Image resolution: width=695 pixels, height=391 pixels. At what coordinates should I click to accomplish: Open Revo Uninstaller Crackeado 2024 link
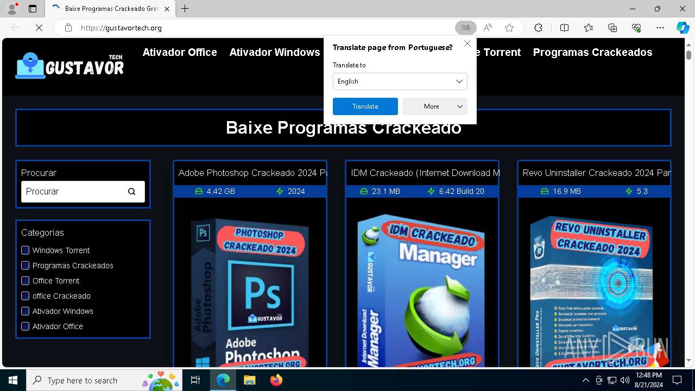coord(596,173)
